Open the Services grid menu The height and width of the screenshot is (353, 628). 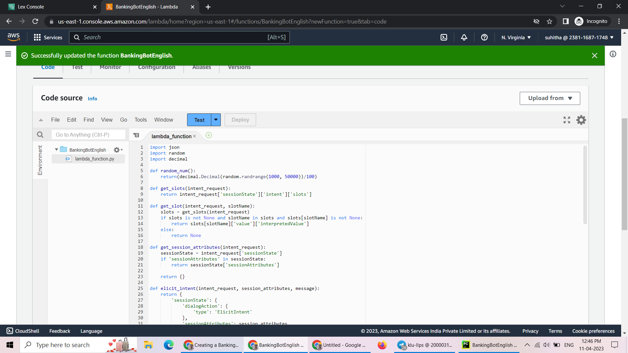37,37
